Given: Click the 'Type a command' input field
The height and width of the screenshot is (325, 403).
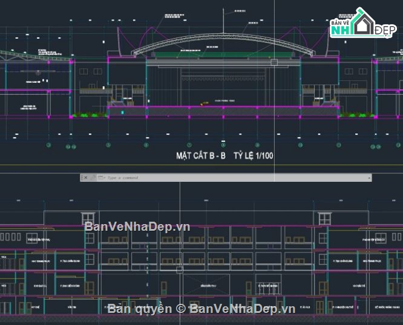Looking at the screenshot, I should pyautogui.click(x=237, y=178).
